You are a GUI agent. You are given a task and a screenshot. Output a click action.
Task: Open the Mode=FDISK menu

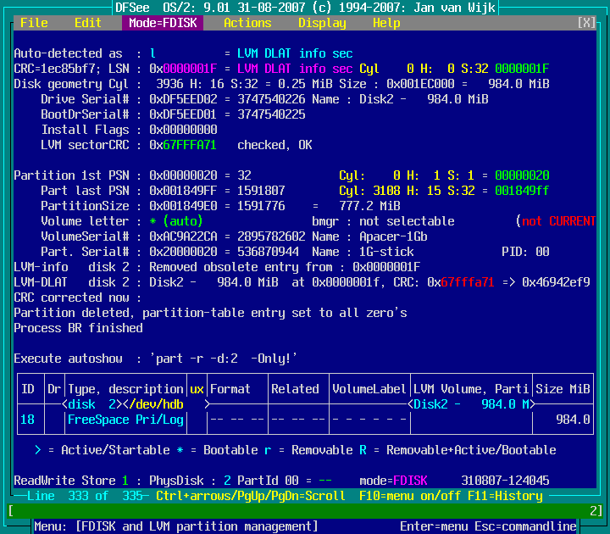pos(164,23)
